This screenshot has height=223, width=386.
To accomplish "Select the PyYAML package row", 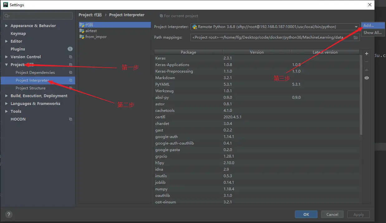I will pyautogui.click(x=257, y=84).
